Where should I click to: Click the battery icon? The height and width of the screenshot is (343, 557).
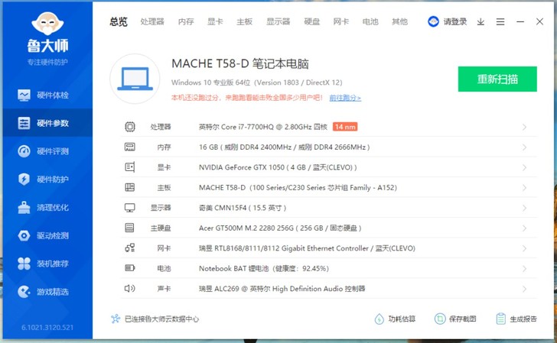(x=129, y=268)
